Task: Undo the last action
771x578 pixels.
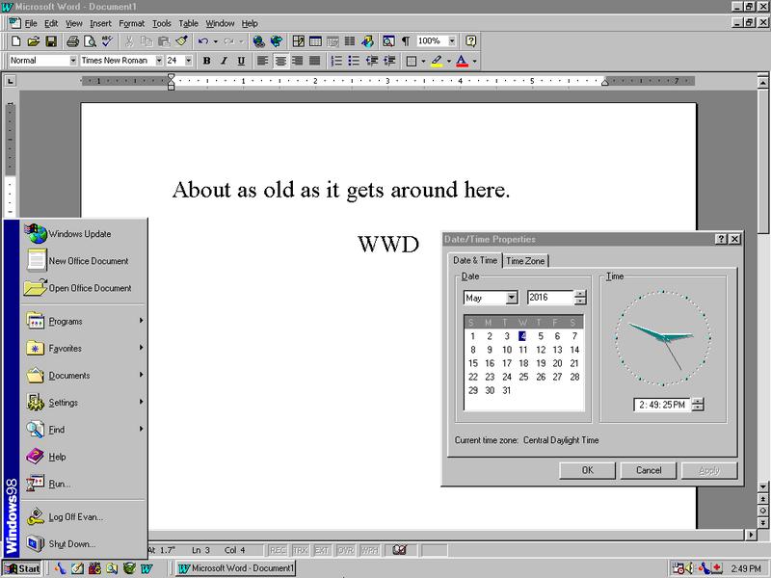Action: 202,41
